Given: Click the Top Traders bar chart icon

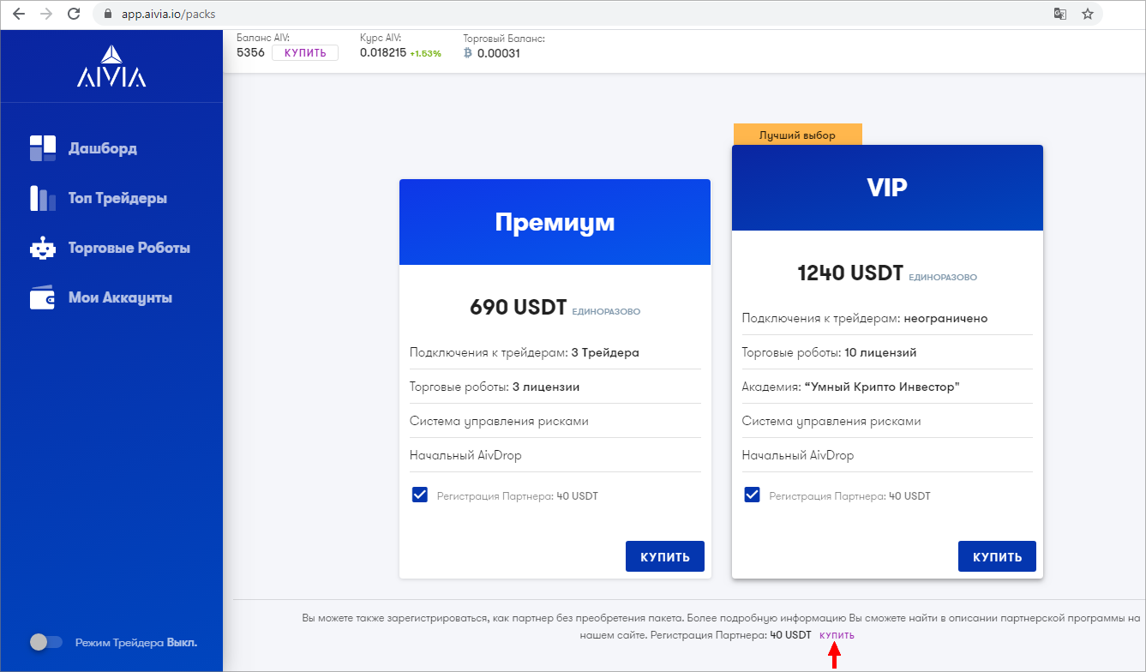Looking at the screenshot, I should tap(43, 198).
